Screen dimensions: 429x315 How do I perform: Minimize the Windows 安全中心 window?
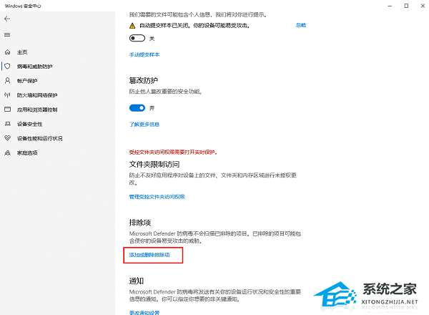390,6
